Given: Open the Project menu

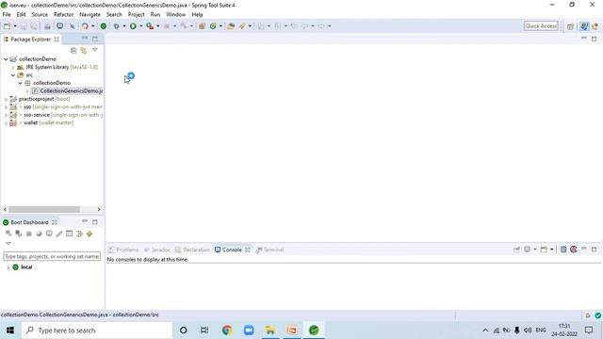Looking at the screenshot, I should point(136,15).
